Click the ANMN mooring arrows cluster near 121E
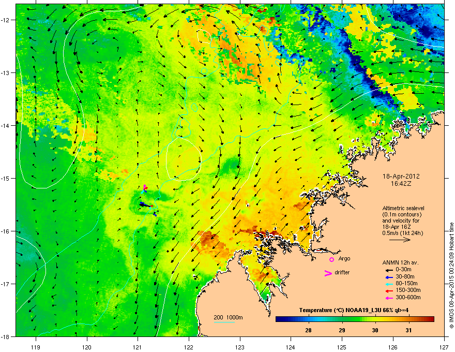The width and height of the screenshot is (455, 352). [x=147, y=200]
